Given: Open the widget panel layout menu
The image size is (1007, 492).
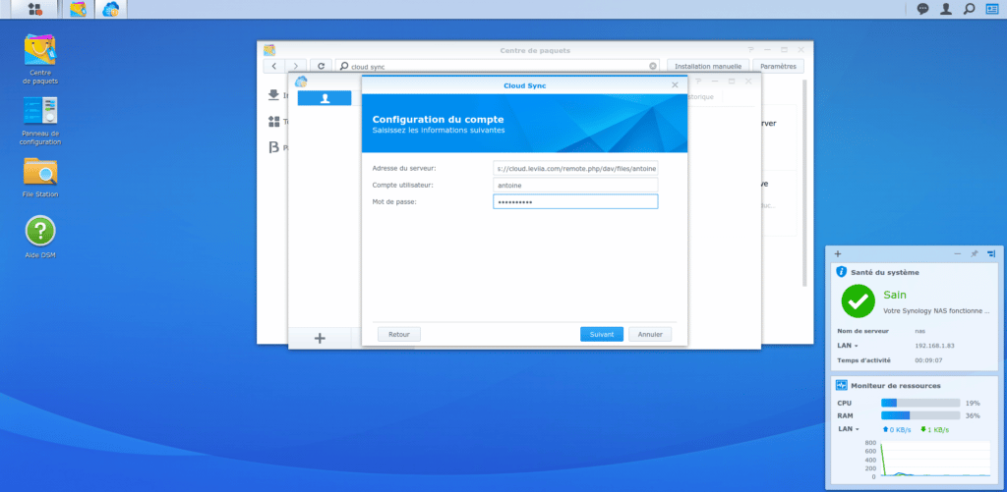Looking at the screenshot, I should [x=991, y=254].
